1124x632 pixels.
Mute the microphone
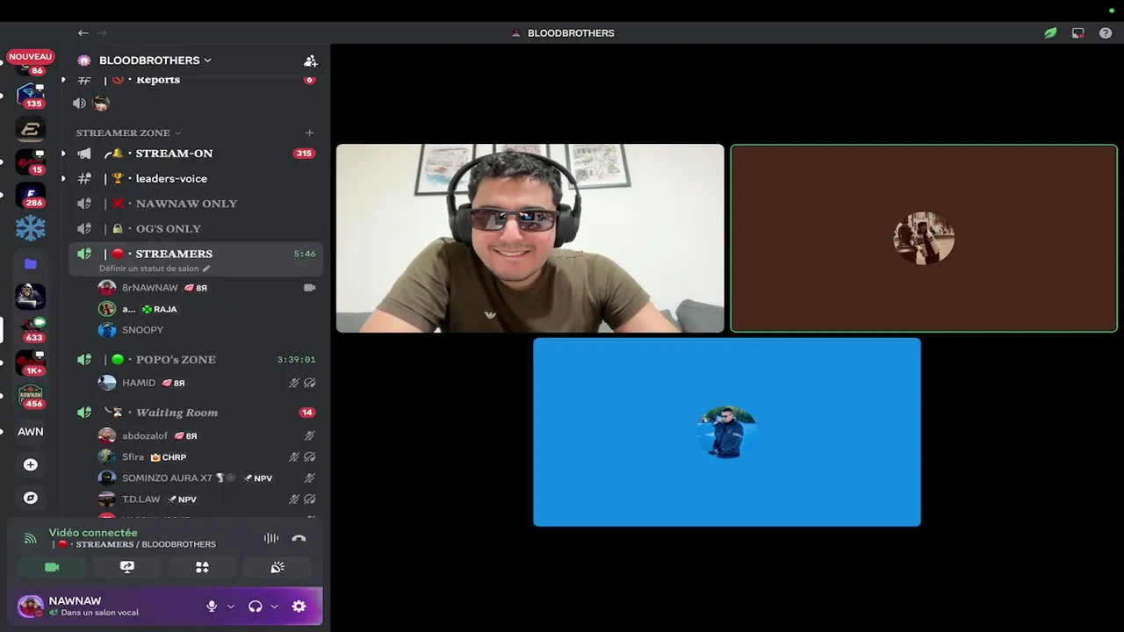coord(212,607)
